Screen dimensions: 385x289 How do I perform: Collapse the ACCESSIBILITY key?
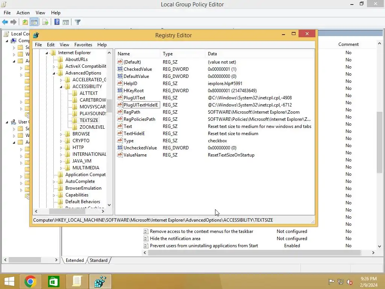click(x=61, y=87)
